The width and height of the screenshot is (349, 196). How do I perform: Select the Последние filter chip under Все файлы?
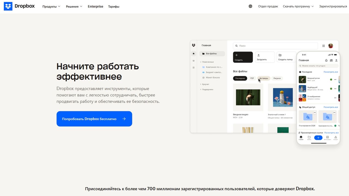240,78
